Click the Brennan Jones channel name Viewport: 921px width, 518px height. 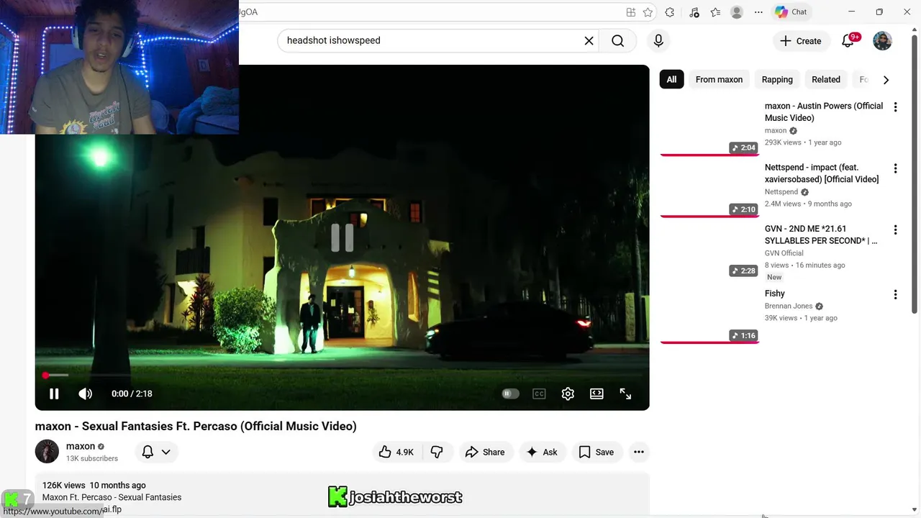789,306
